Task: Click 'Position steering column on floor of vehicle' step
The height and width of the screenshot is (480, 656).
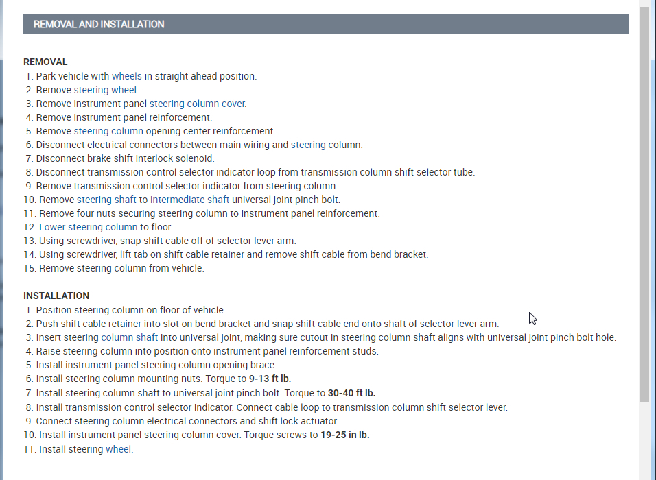Action: [x=130, y=310]
